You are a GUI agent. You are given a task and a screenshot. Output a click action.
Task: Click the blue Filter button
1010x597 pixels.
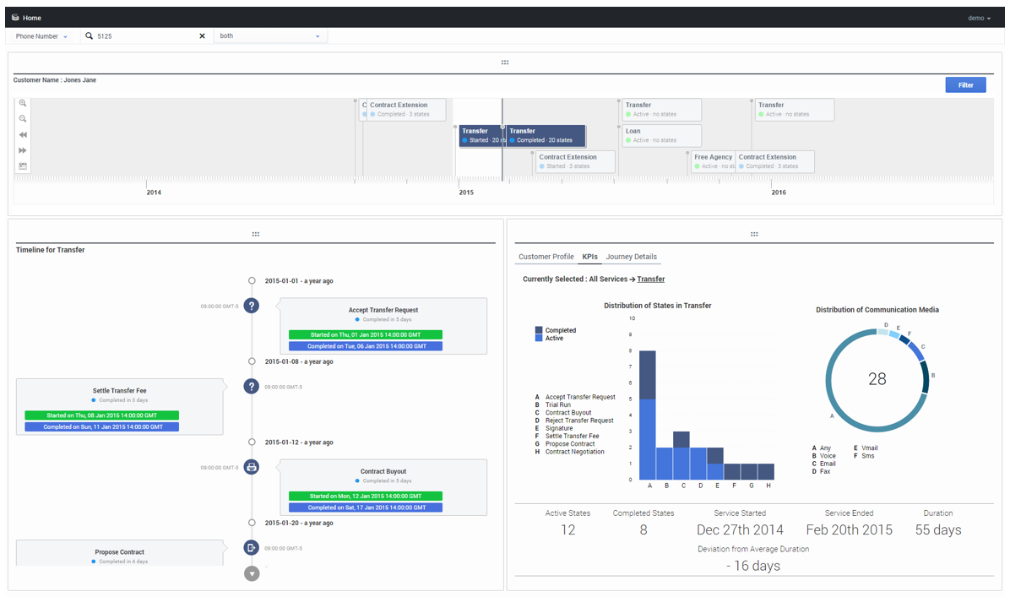point(965,85)
